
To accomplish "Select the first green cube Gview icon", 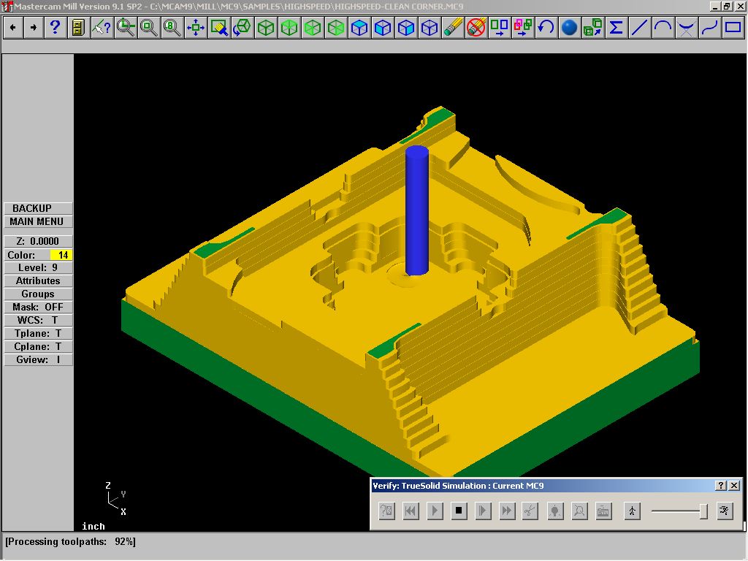I will tap(266, 28).
